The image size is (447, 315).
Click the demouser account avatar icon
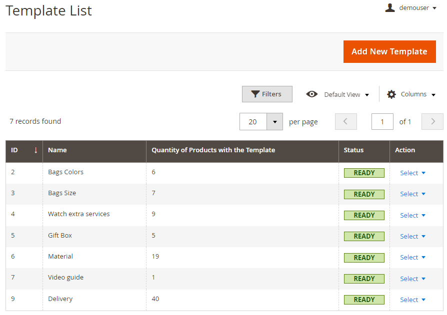[389, 7]
